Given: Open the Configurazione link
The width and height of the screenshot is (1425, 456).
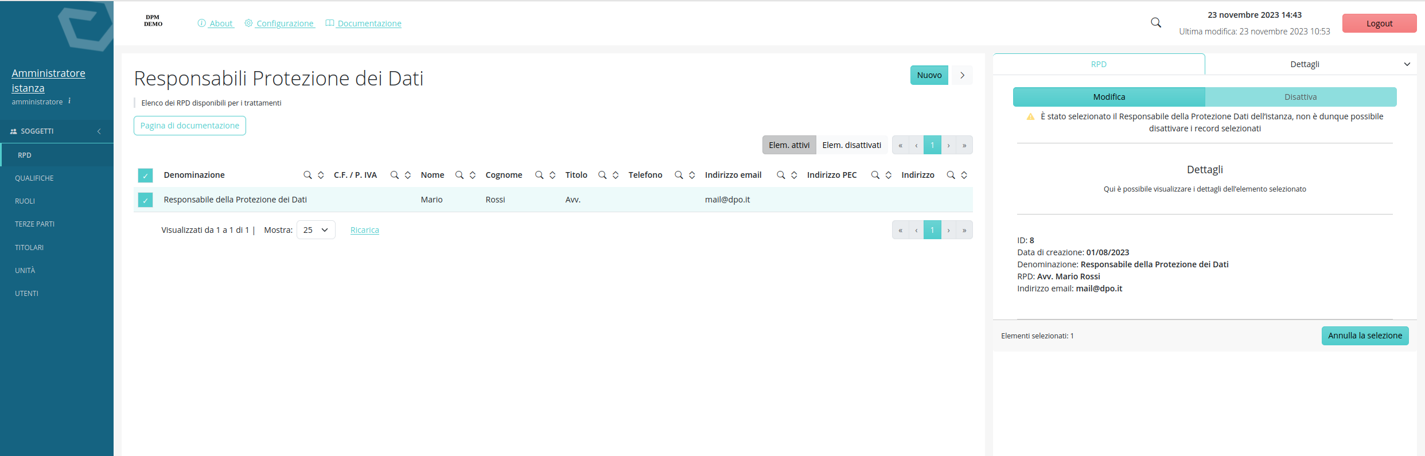Looking at the screenshot, I should [x=280, y=24].
